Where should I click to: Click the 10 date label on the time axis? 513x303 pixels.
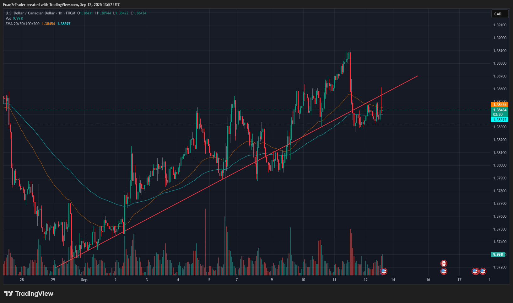pyautogui.click(x=303, y=280)
